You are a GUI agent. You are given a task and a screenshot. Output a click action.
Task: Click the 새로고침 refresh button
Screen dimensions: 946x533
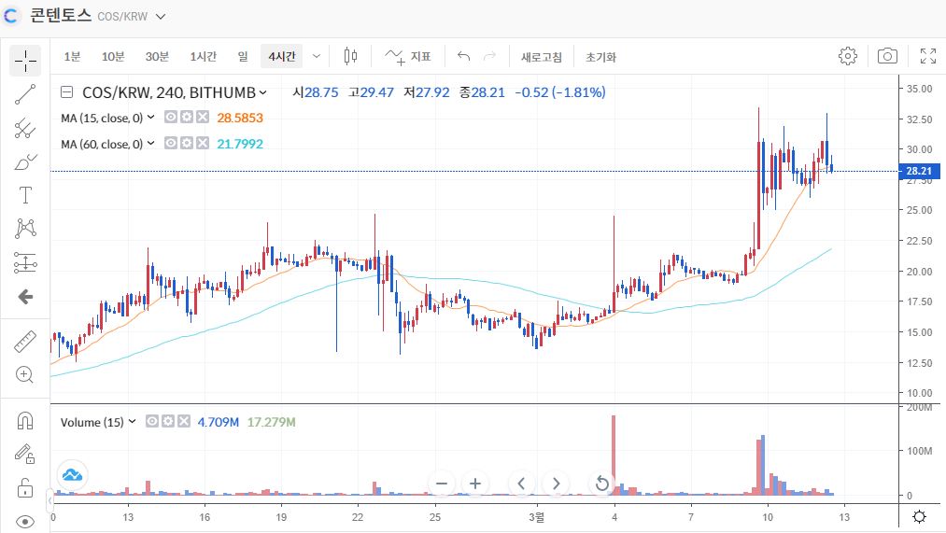click(x=542, y=57)
